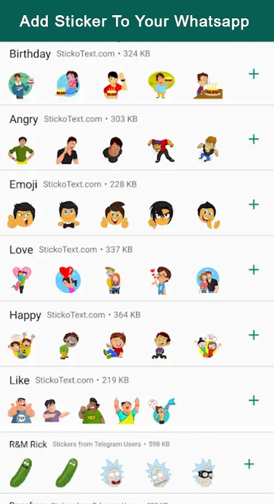The height and width of the screenshot is (504, 274).
Task: Tap the two thumbs up emoji sticker
Action: click(115, 215)
